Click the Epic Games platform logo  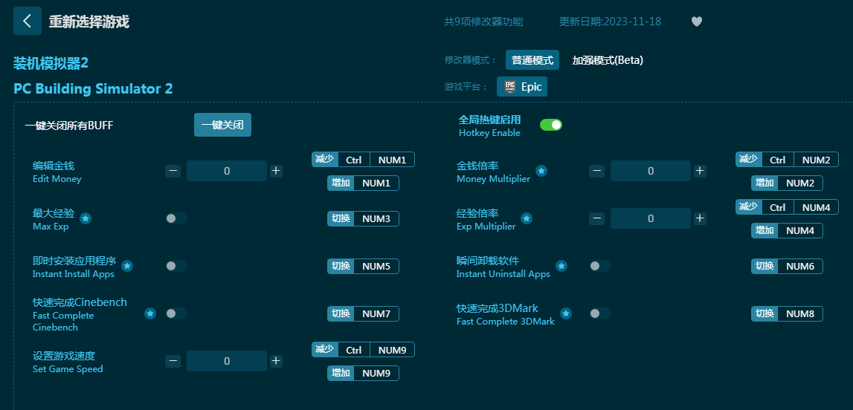[509, 87]
